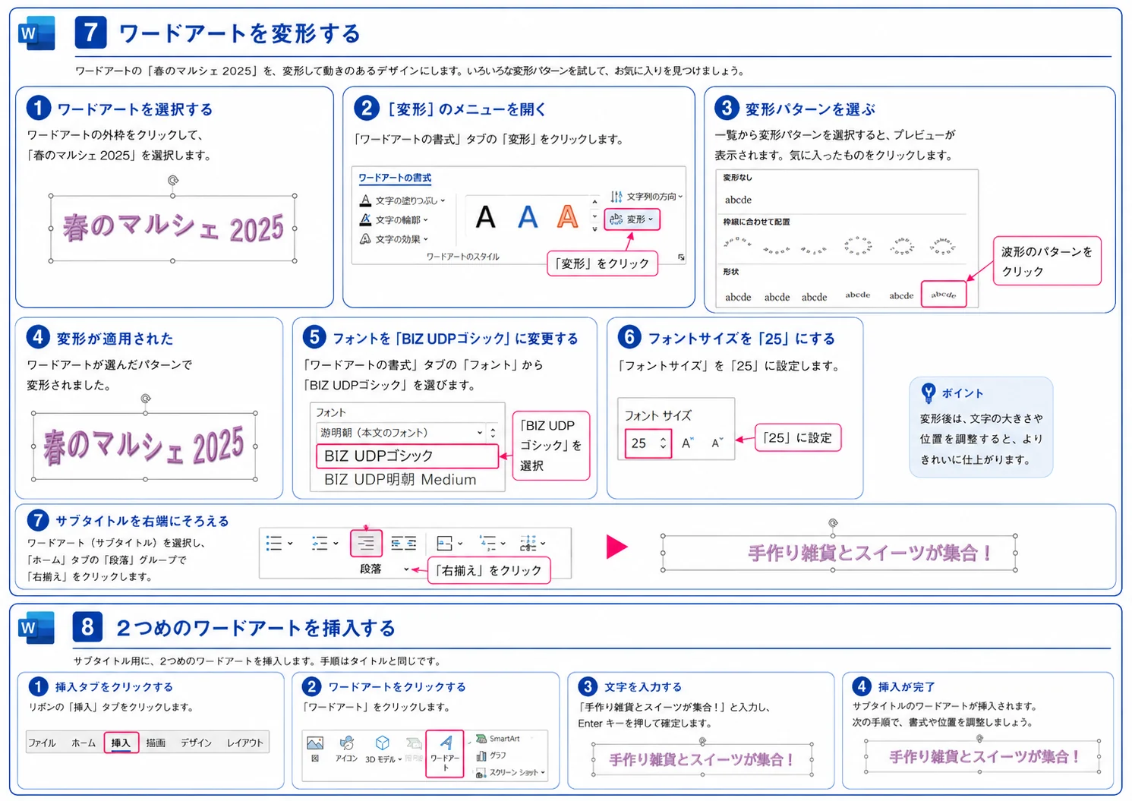Click the 文字列の方向 text direction icon

coord(616,196)
